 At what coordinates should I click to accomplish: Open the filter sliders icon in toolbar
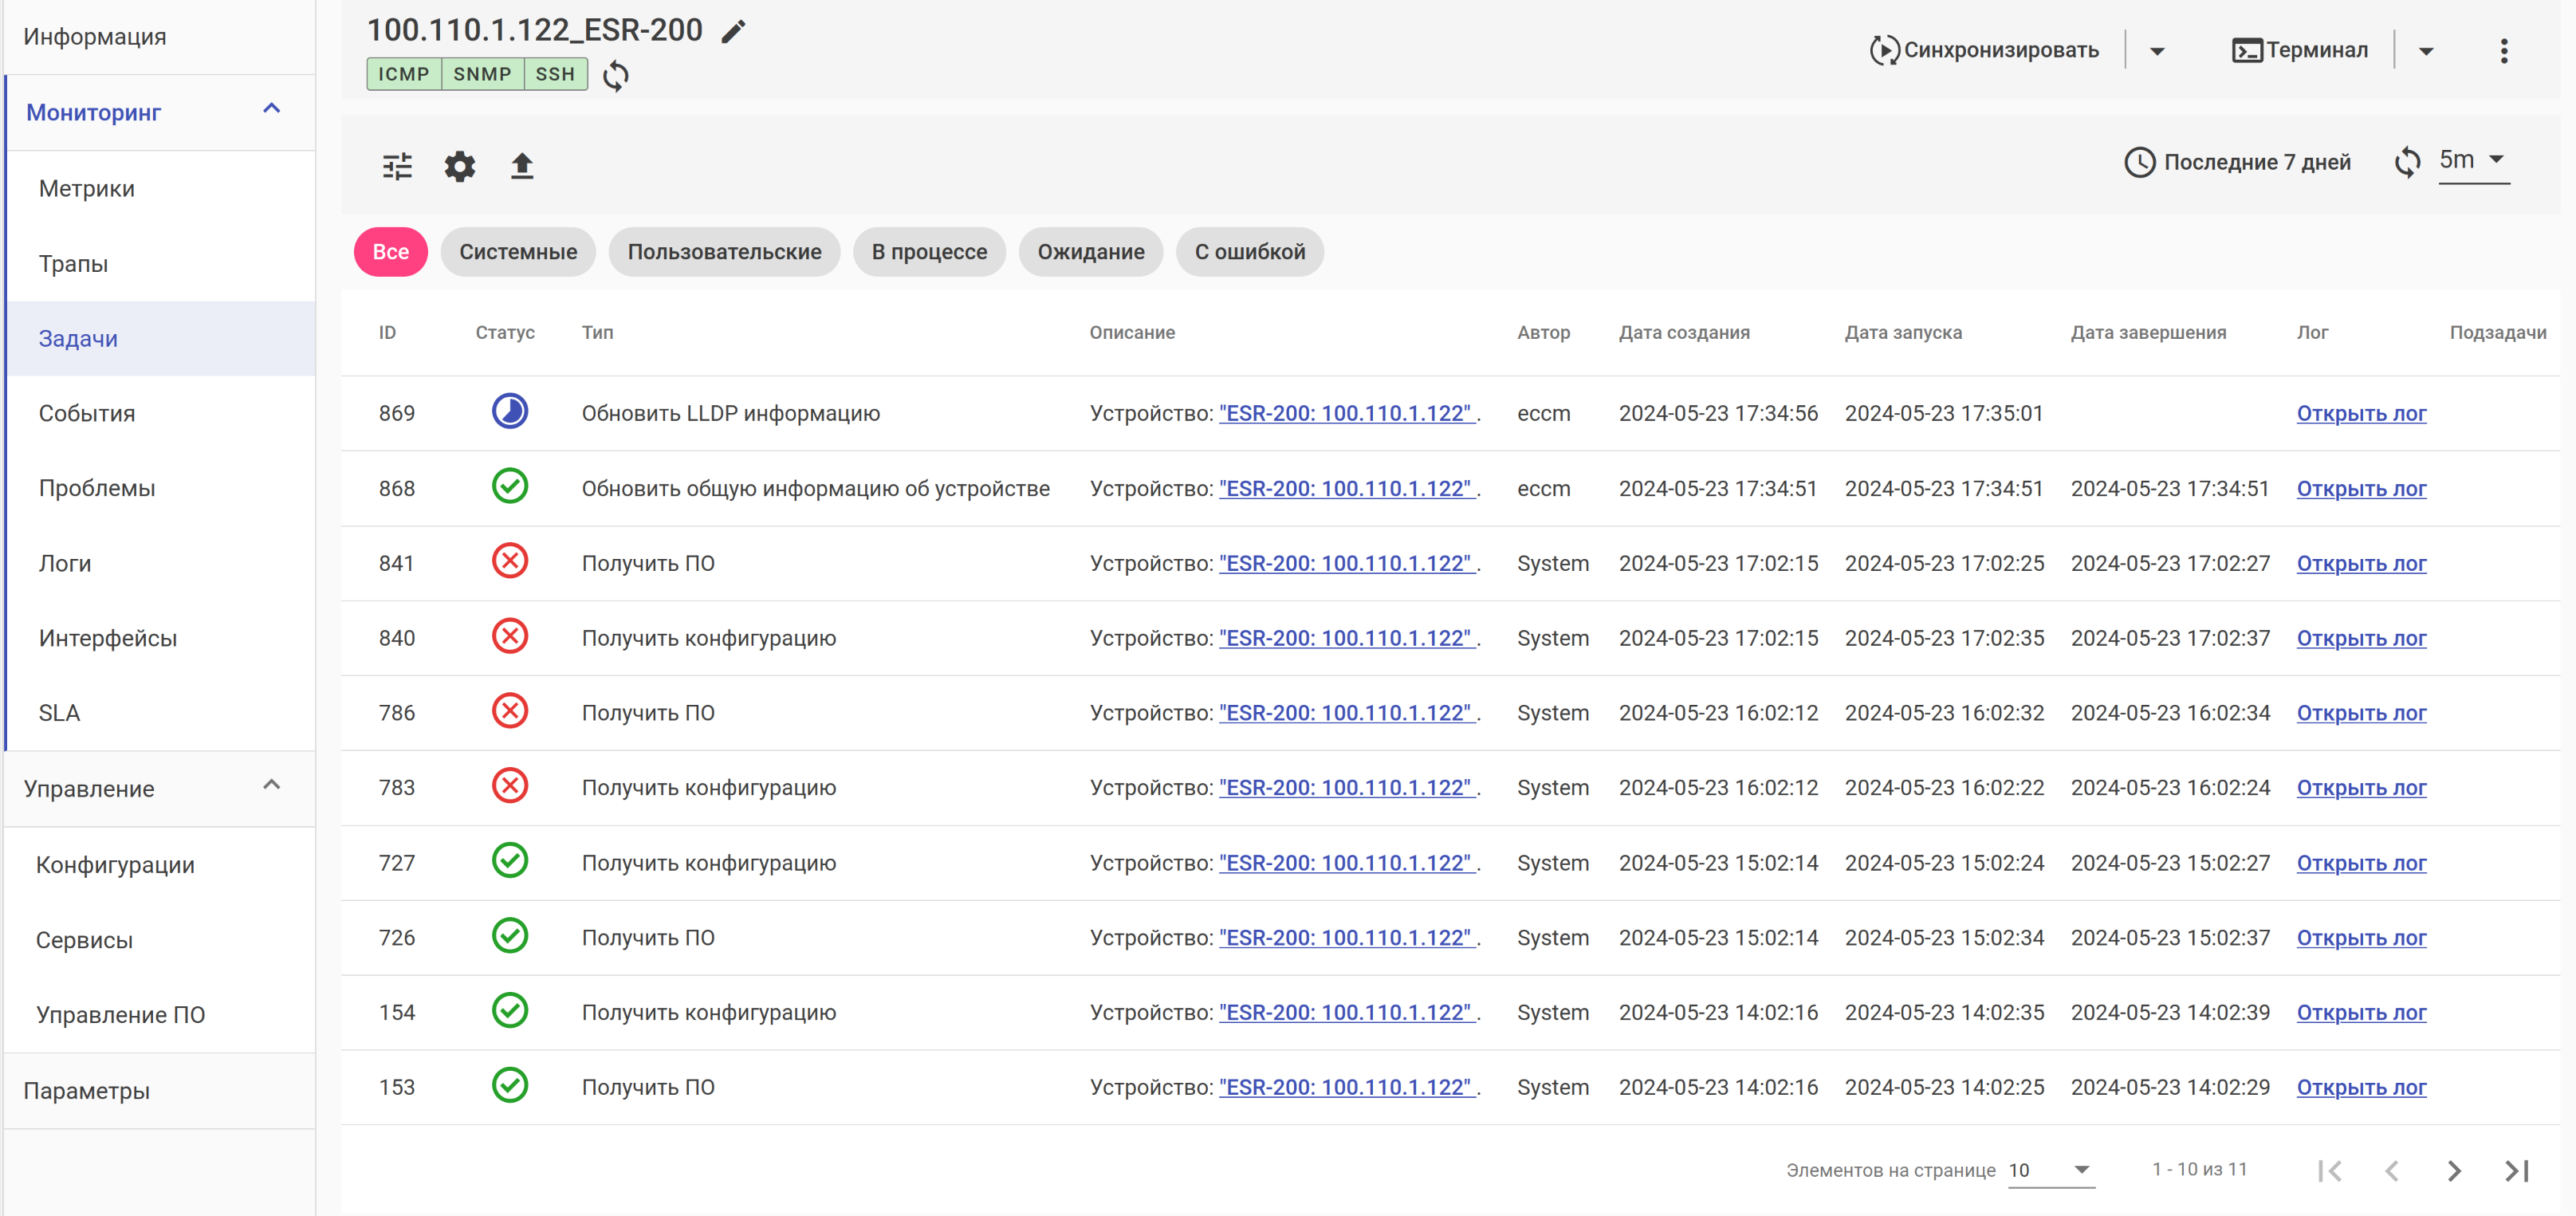click(397, 166)
